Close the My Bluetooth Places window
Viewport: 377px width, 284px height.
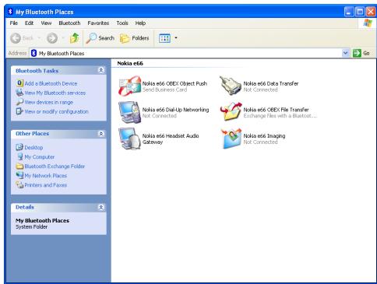click(x=371, y=12)
